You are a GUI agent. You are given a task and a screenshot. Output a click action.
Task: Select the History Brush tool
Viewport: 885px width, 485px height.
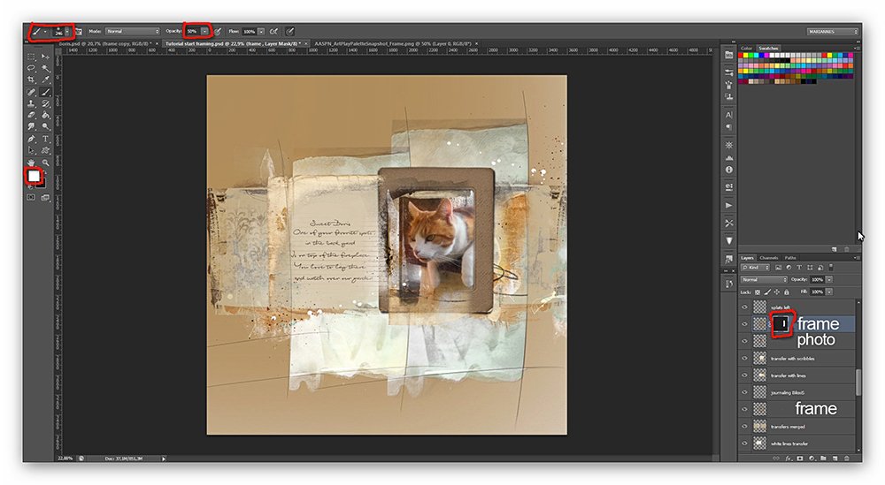pos(45,103)
